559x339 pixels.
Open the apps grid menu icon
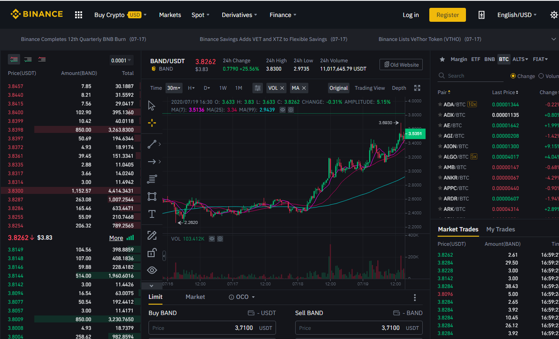pyautogui.click(x=79, y=15)
